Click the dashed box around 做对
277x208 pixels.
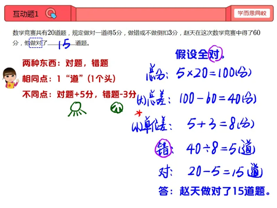pos(36,43)
